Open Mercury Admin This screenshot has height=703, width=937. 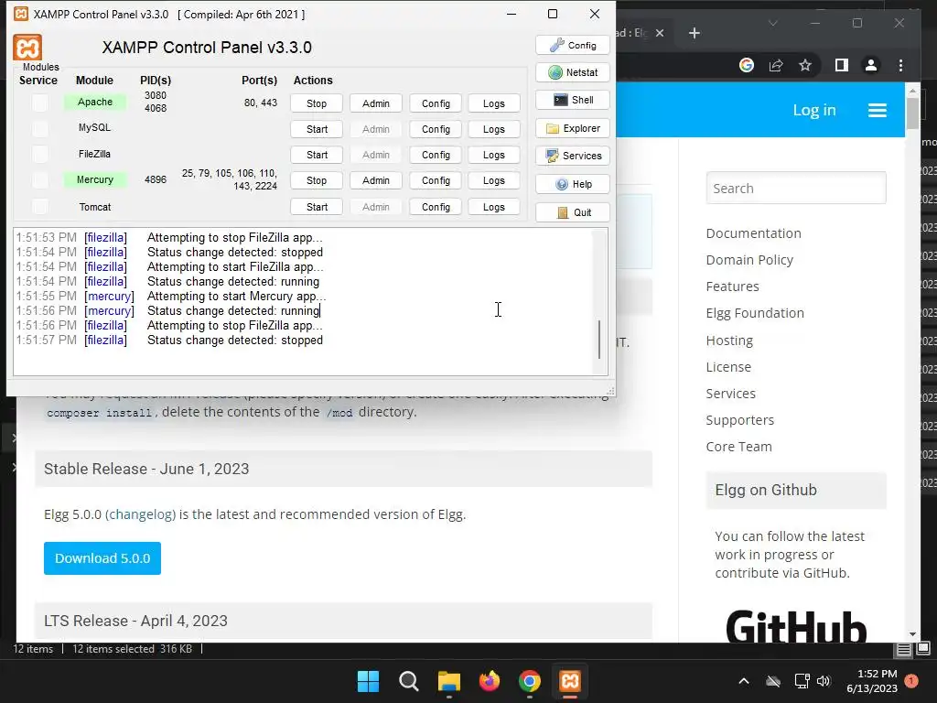pos(376,180)
